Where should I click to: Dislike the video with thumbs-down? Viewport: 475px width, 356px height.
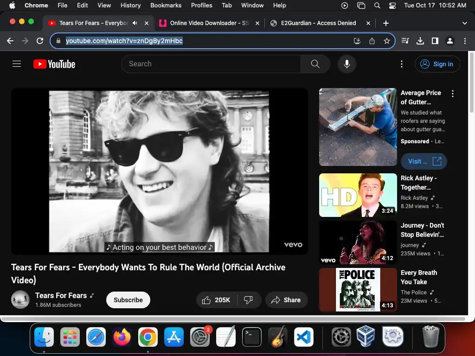pyautogui.click(x=249, y=300)
